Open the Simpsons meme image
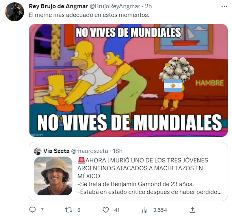This screenshot has height=218, width=232. pos(128,80)
